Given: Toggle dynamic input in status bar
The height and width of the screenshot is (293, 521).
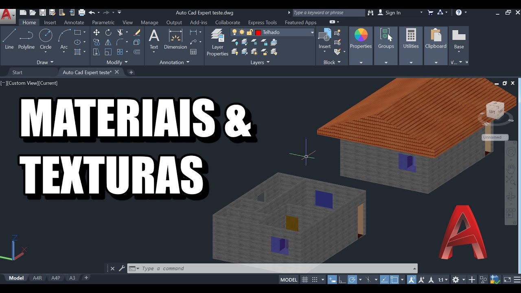Looking at the screenshot, I should [333, 280].
